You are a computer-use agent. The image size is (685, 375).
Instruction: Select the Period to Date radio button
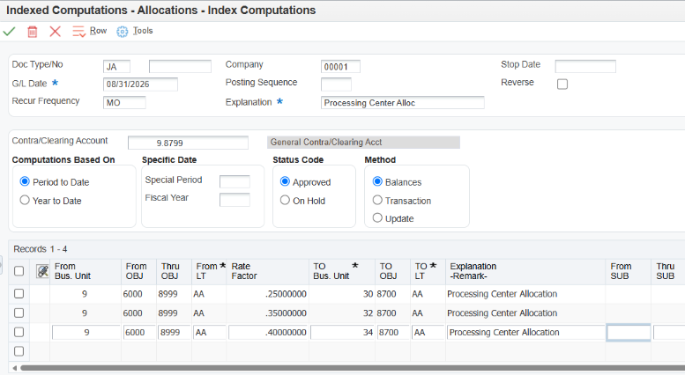[25, 181]
